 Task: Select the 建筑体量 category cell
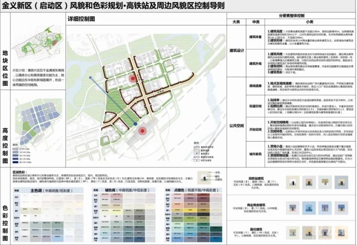pos(255,37)
